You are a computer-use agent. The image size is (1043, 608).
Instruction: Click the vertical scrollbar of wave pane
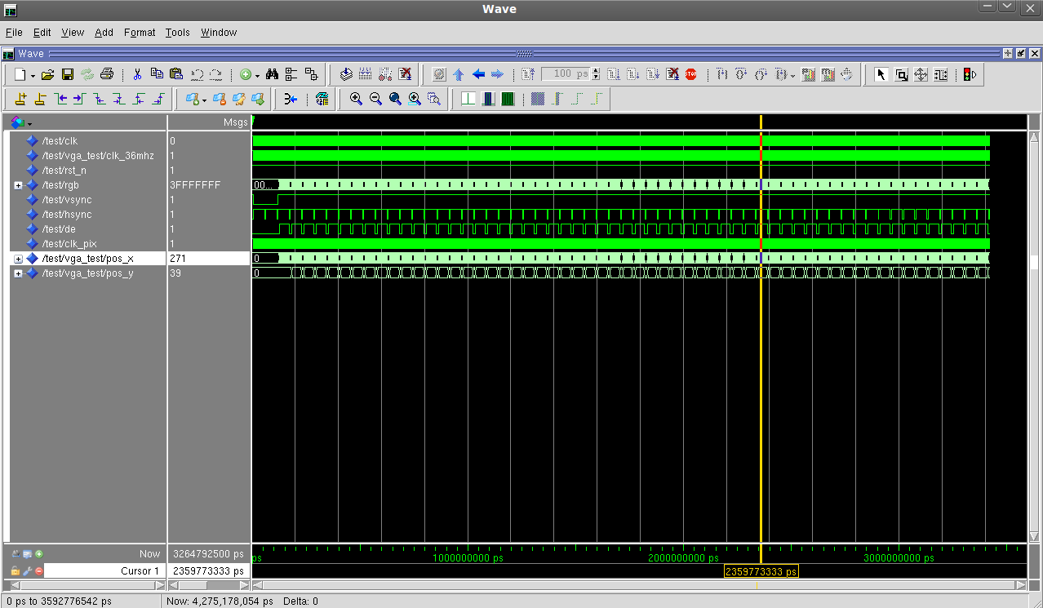pos(1034,336)
